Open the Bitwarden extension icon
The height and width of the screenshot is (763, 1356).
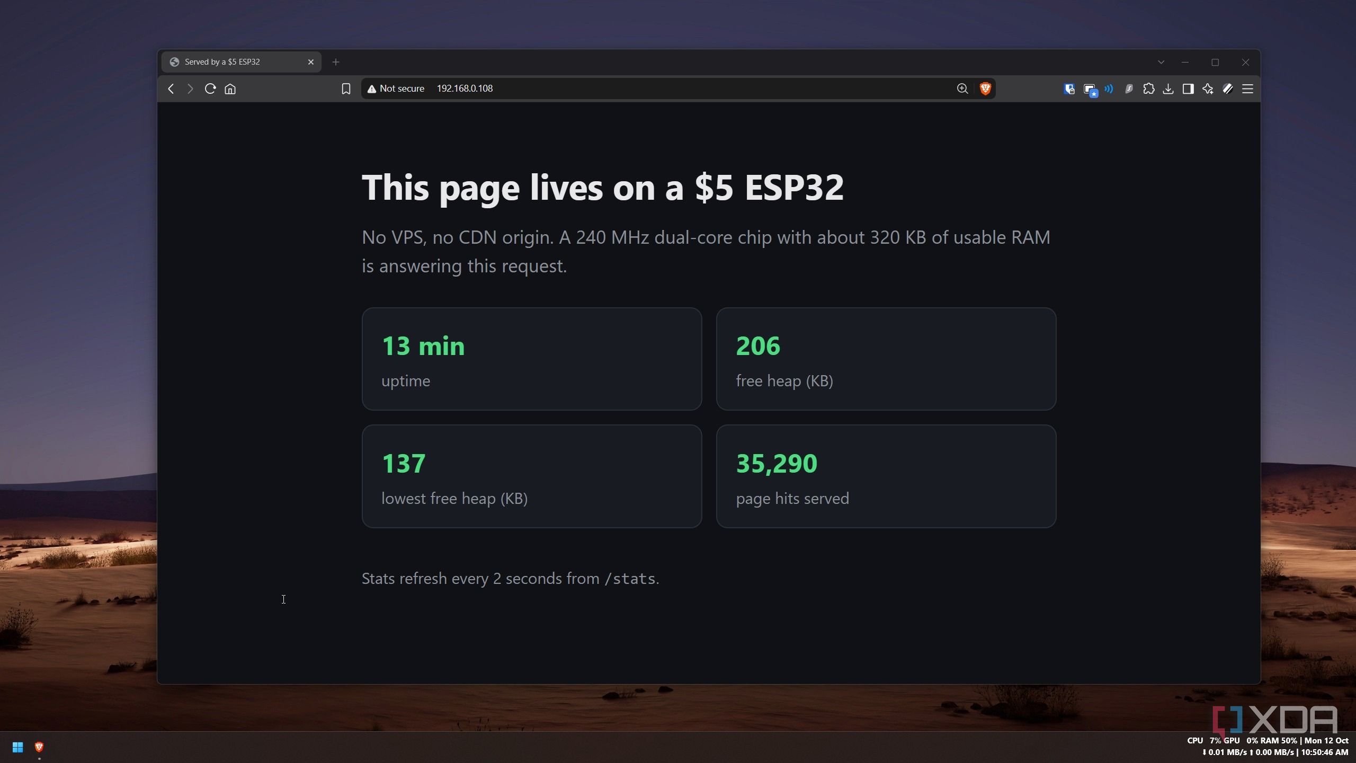coord(1069,89)
